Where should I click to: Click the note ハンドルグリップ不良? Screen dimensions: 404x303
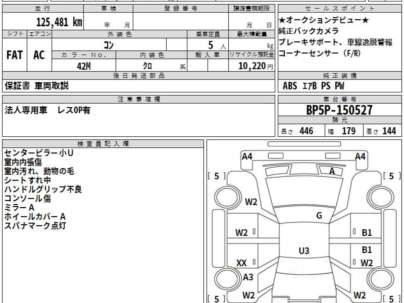click(x=43, y=190)
